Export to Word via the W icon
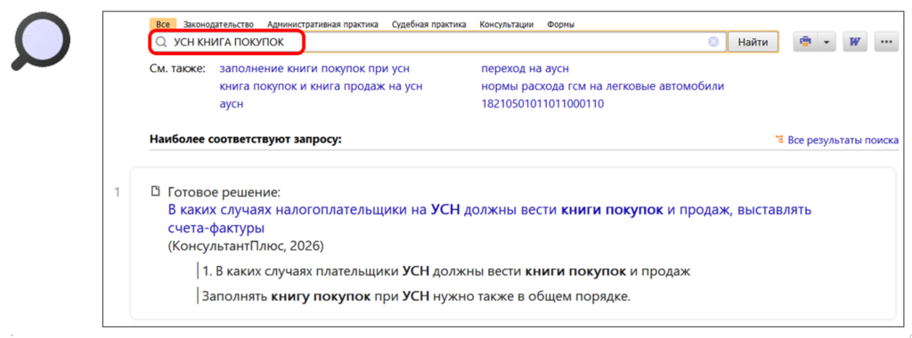The image size is (912, 338). (854, 42)
